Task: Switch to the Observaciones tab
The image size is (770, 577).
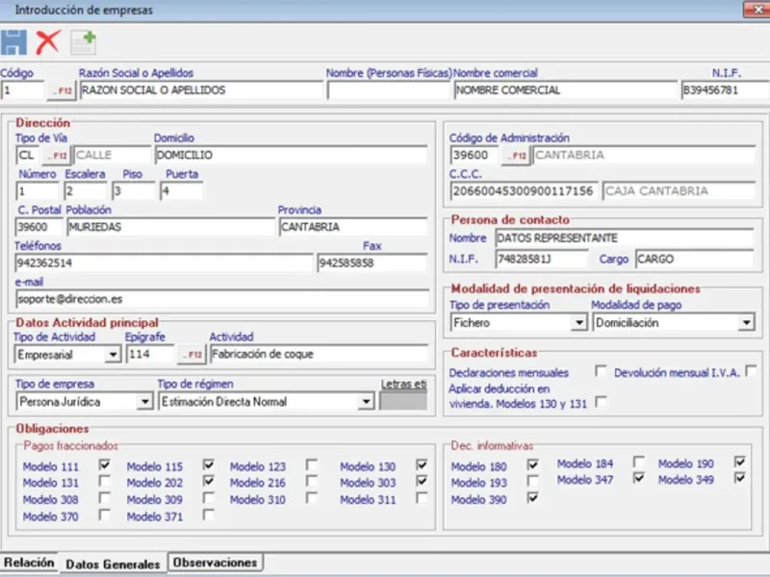Action: point(216,563)
